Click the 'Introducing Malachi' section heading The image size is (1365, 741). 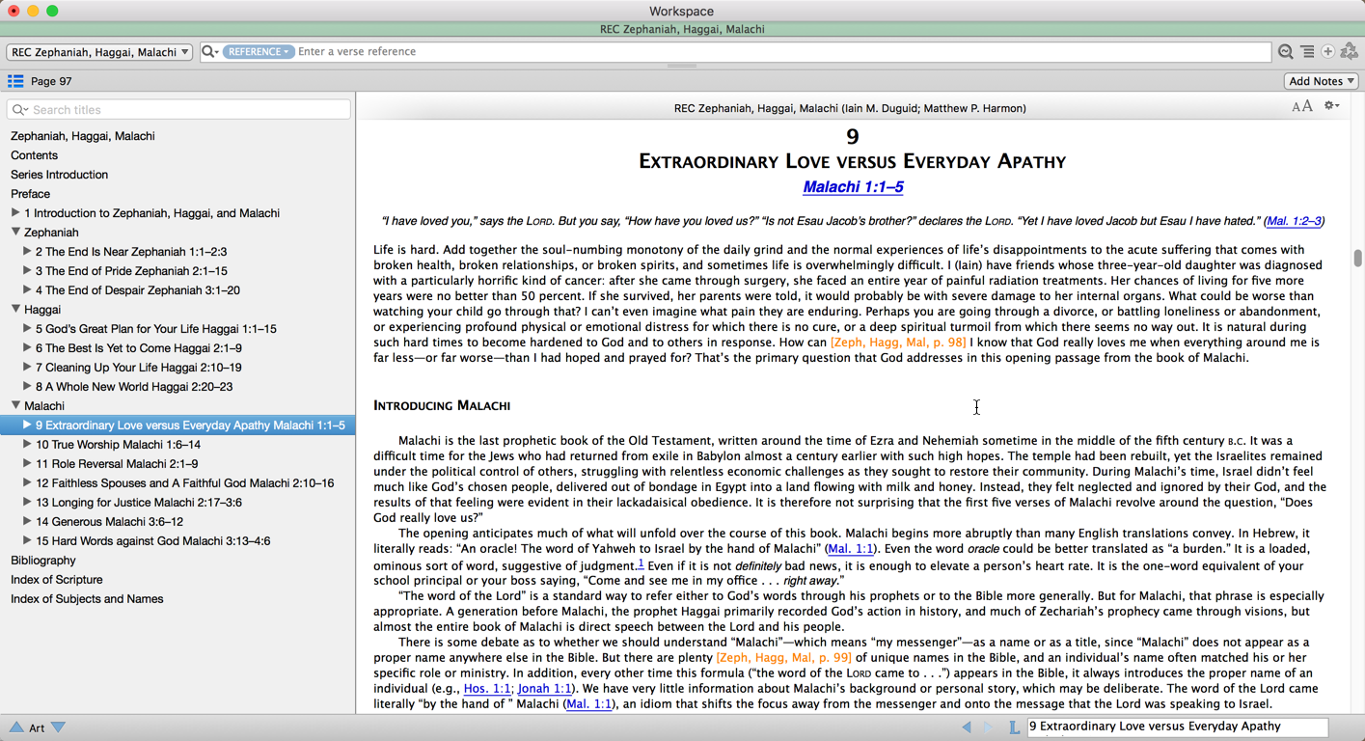coord(442,405)
